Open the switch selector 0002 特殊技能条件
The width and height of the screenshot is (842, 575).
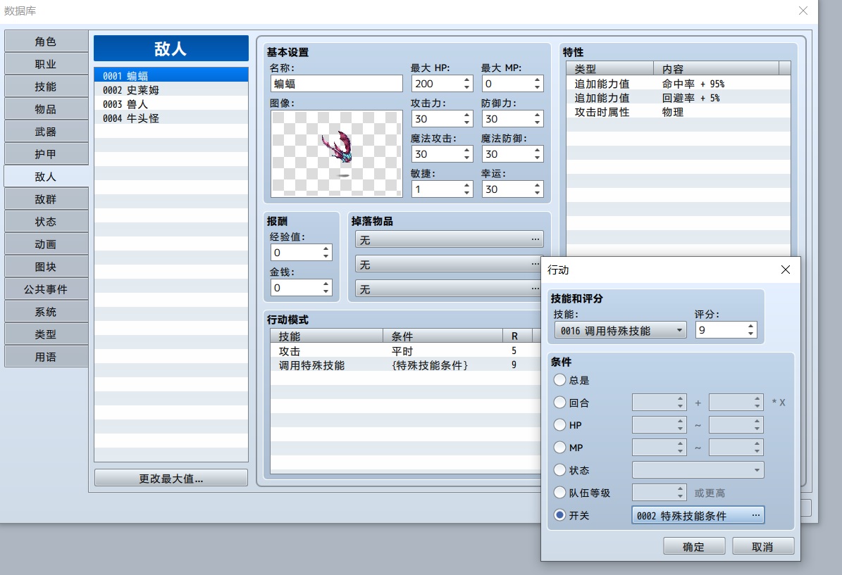click(x=698, y=515)
